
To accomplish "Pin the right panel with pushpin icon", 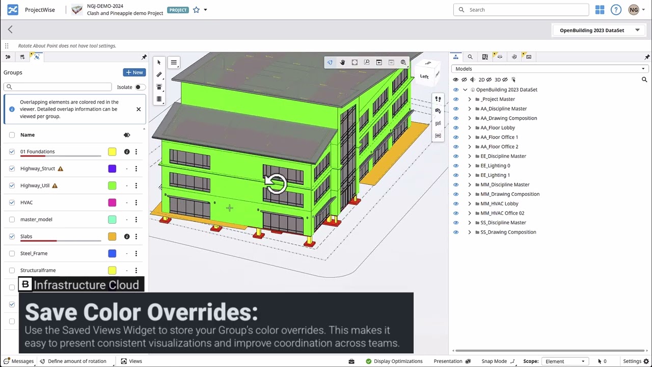I will (x=647, y=57).
